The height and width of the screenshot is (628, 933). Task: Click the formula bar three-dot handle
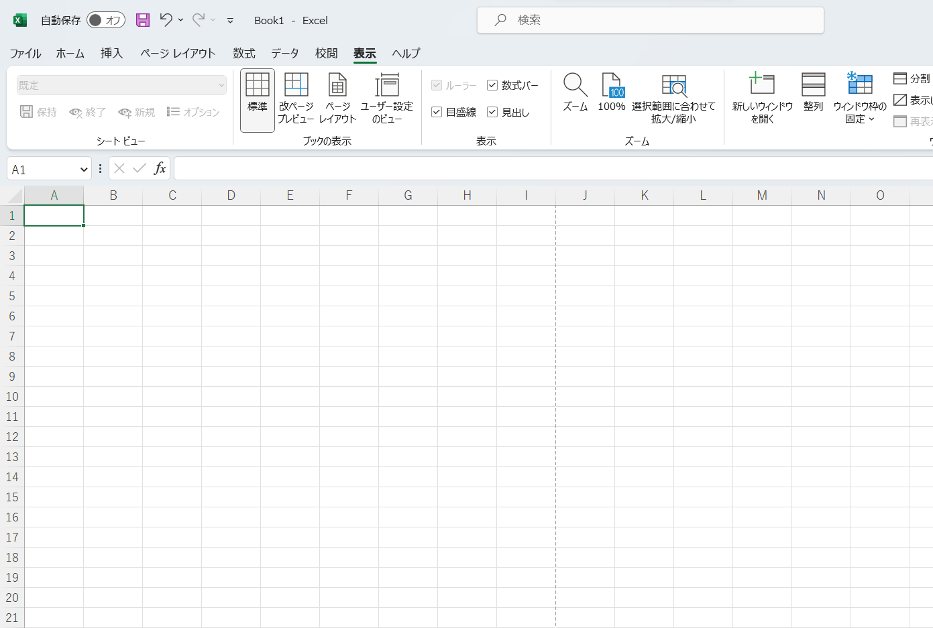(100, 169)
